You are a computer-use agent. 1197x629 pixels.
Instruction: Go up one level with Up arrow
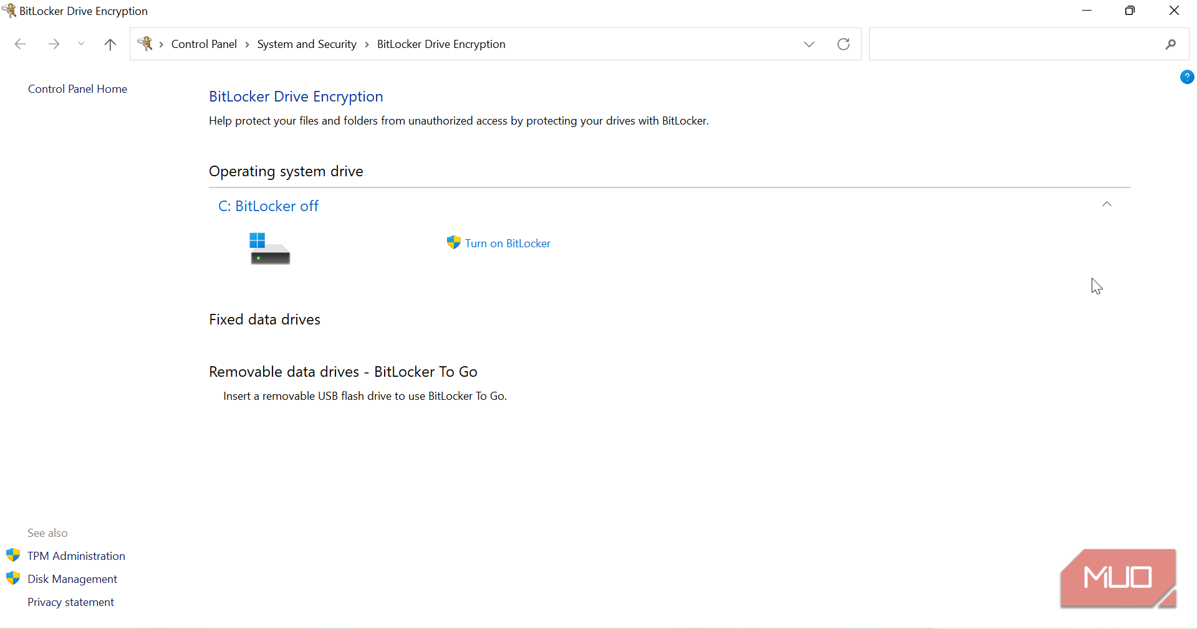(110, 44)
